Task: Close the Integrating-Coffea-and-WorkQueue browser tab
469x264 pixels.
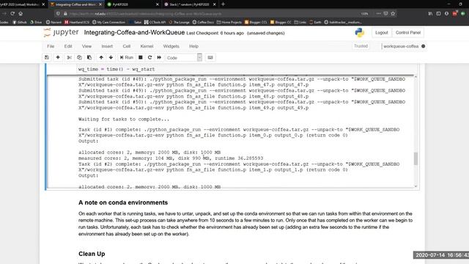Action: [x=100, y=4]
